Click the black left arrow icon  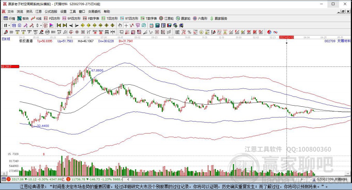pyautogui.click(x=71, y=25)
